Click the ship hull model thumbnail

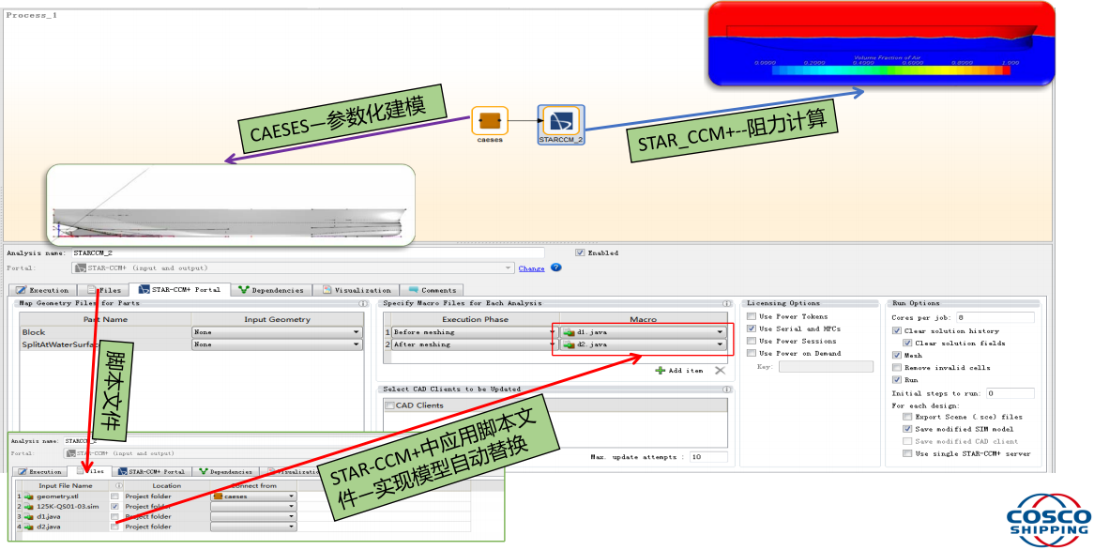tap(231, 206)
